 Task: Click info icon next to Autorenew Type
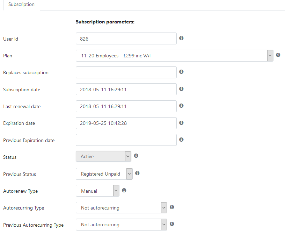tap(124, 190)
